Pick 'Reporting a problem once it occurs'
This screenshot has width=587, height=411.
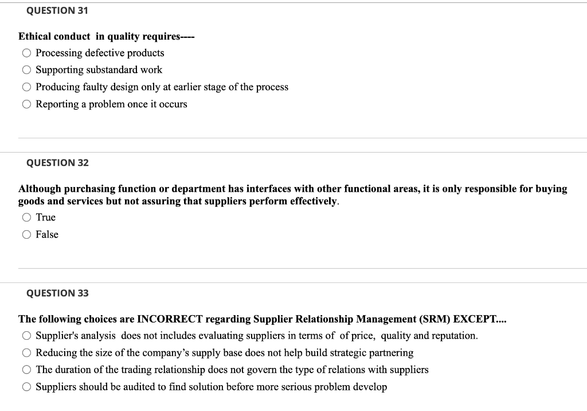(x=26, y=104)
